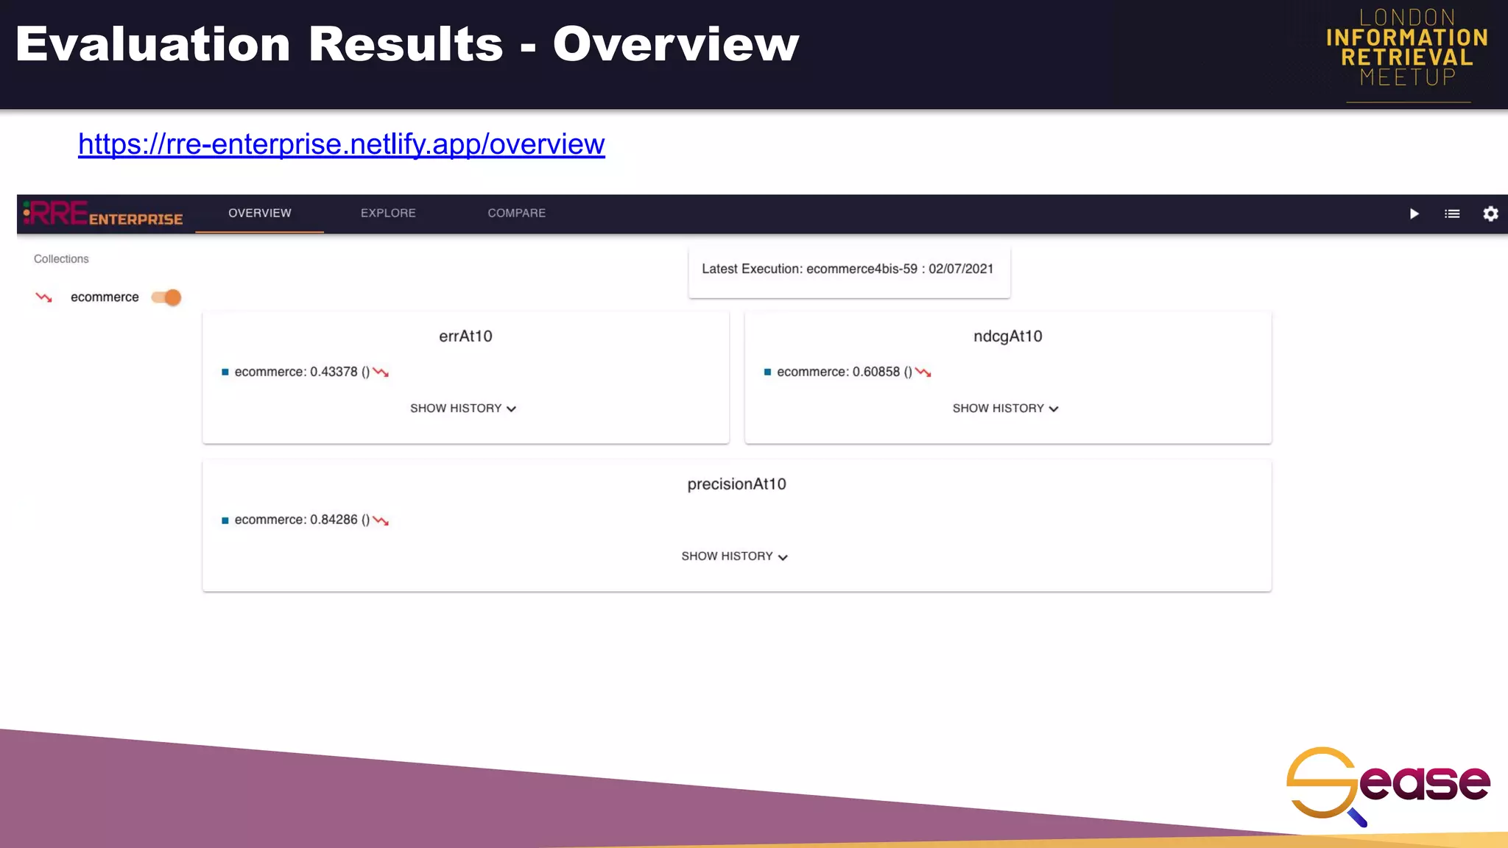The width and height of the screenshot is (1508, 848).
Task: Click blue legend square in ndcgAt10 card
Action: pos(767,372)
